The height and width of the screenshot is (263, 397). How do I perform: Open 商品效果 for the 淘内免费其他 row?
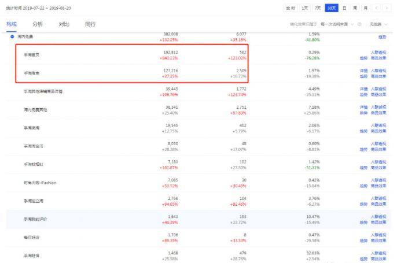click(x=378, y=113)
